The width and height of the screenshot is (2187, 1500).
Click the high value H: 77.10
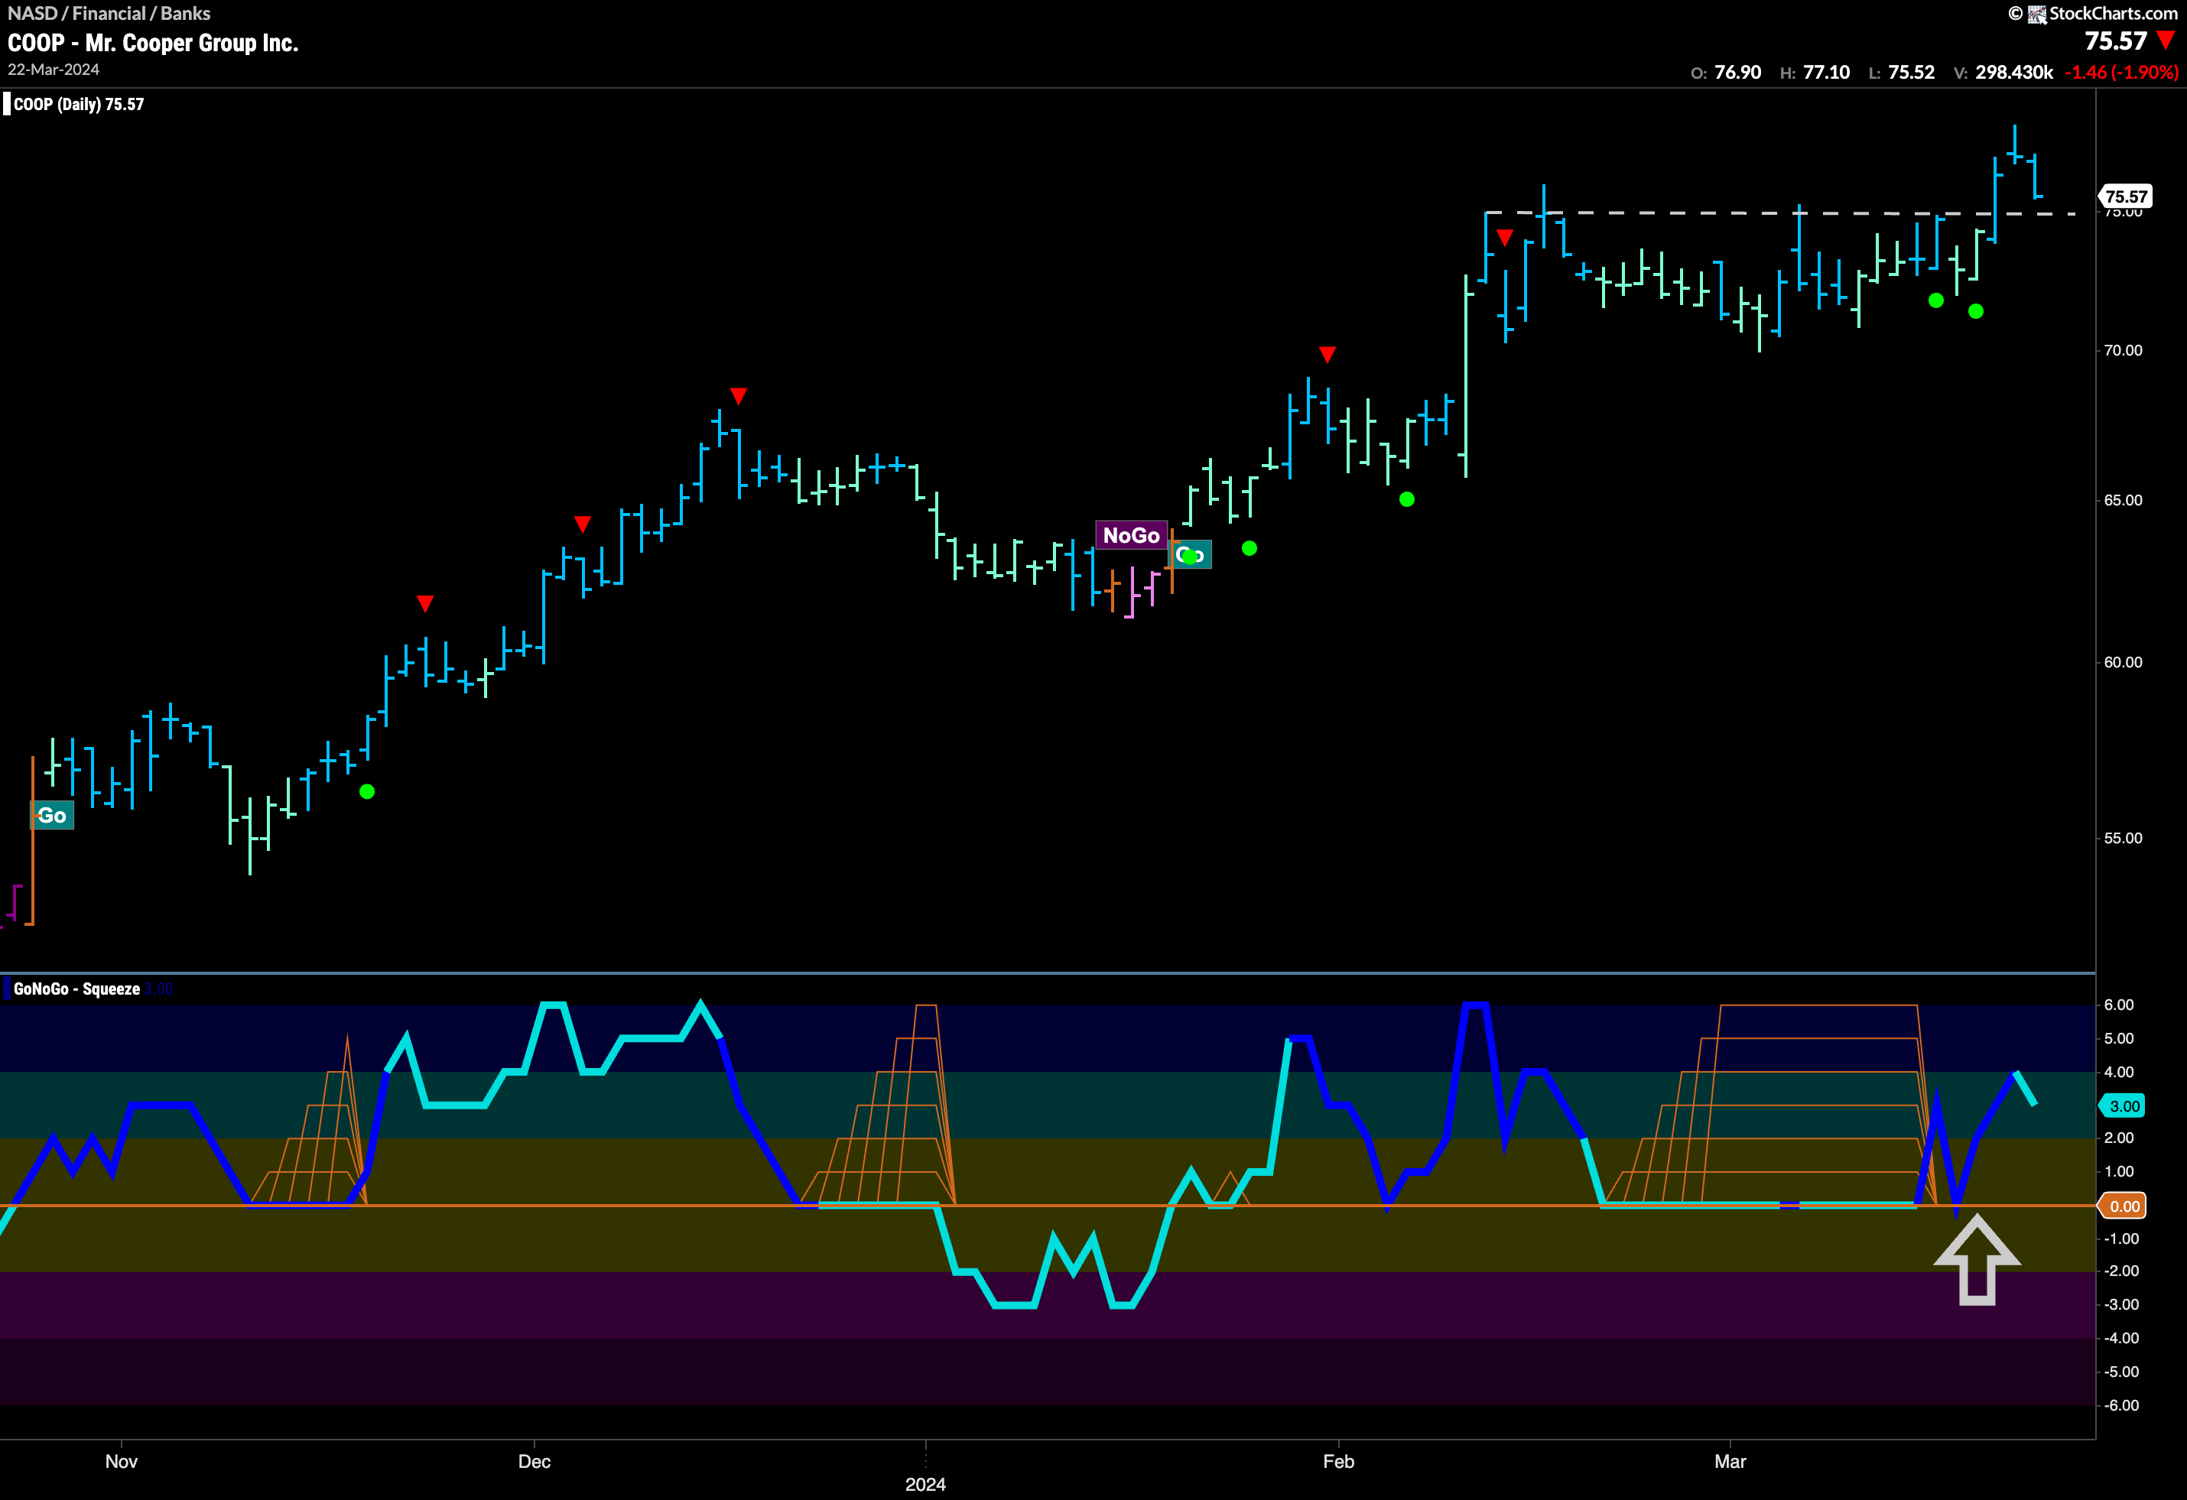(x=1815, y=73)
